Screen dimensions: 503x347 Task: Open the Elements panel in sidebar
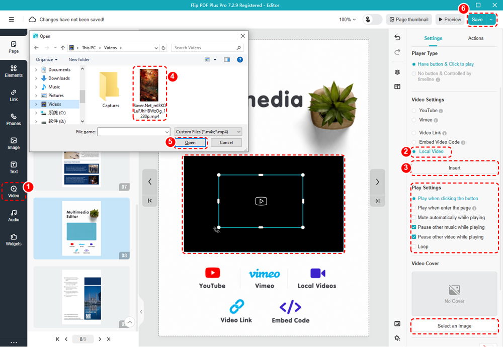[x=14, y=71]
